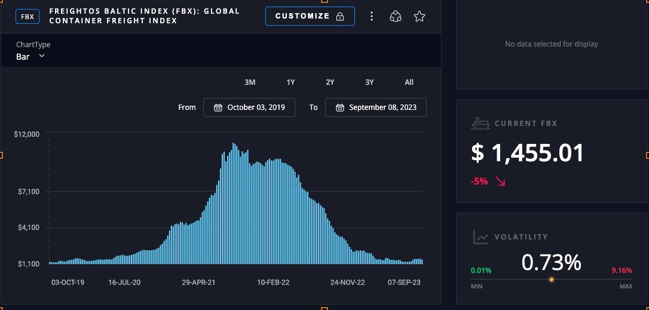Open the From date picker October 03, 2019
This screenshot has width=649, height=310.
pyautogui.click(x=249, y=108)
